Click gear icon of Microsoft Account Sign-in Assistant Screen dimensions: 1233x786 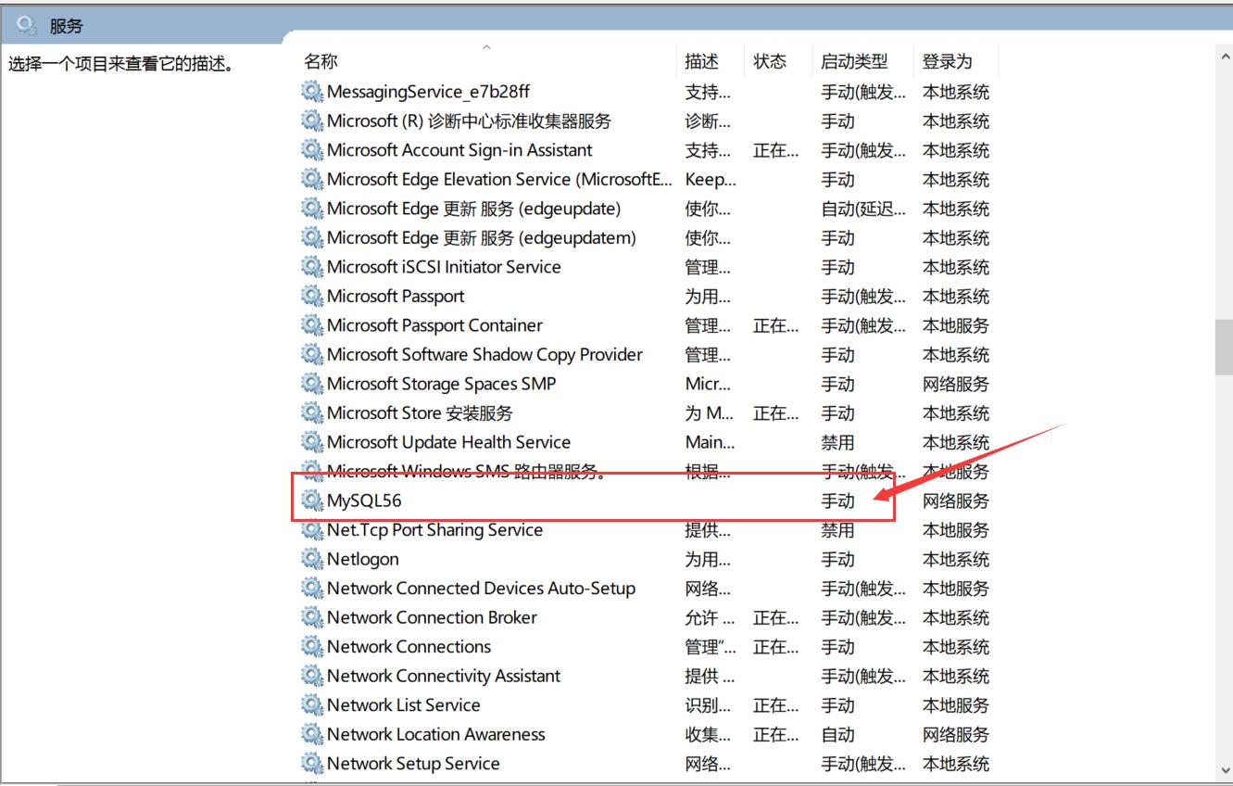[x=312, y=150]
